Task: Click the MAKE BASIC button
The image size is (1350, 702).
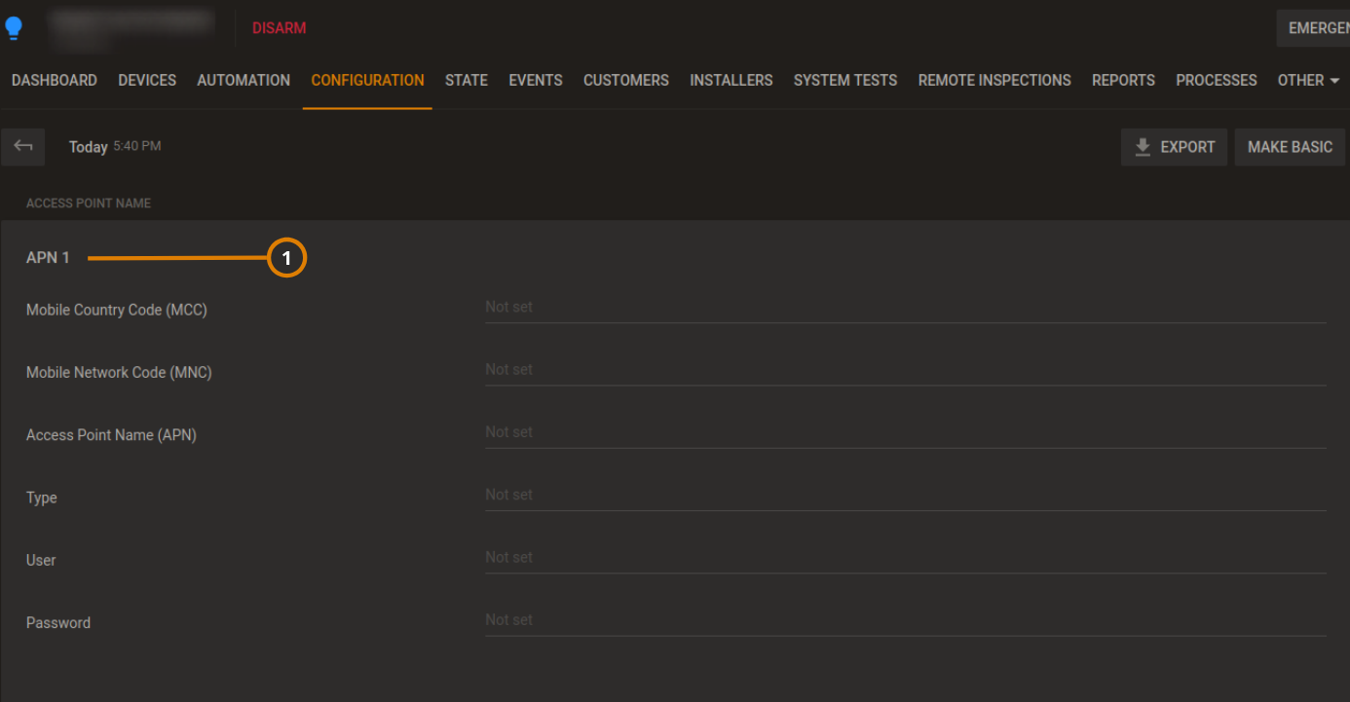Action: tap(1290, 146)
